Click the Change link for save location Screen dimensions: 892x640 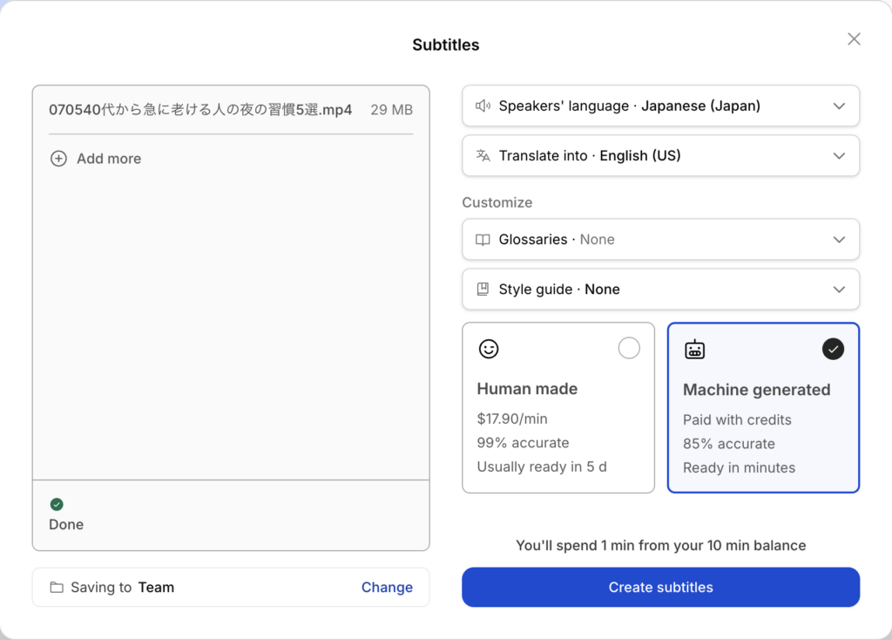coord(387,587)
